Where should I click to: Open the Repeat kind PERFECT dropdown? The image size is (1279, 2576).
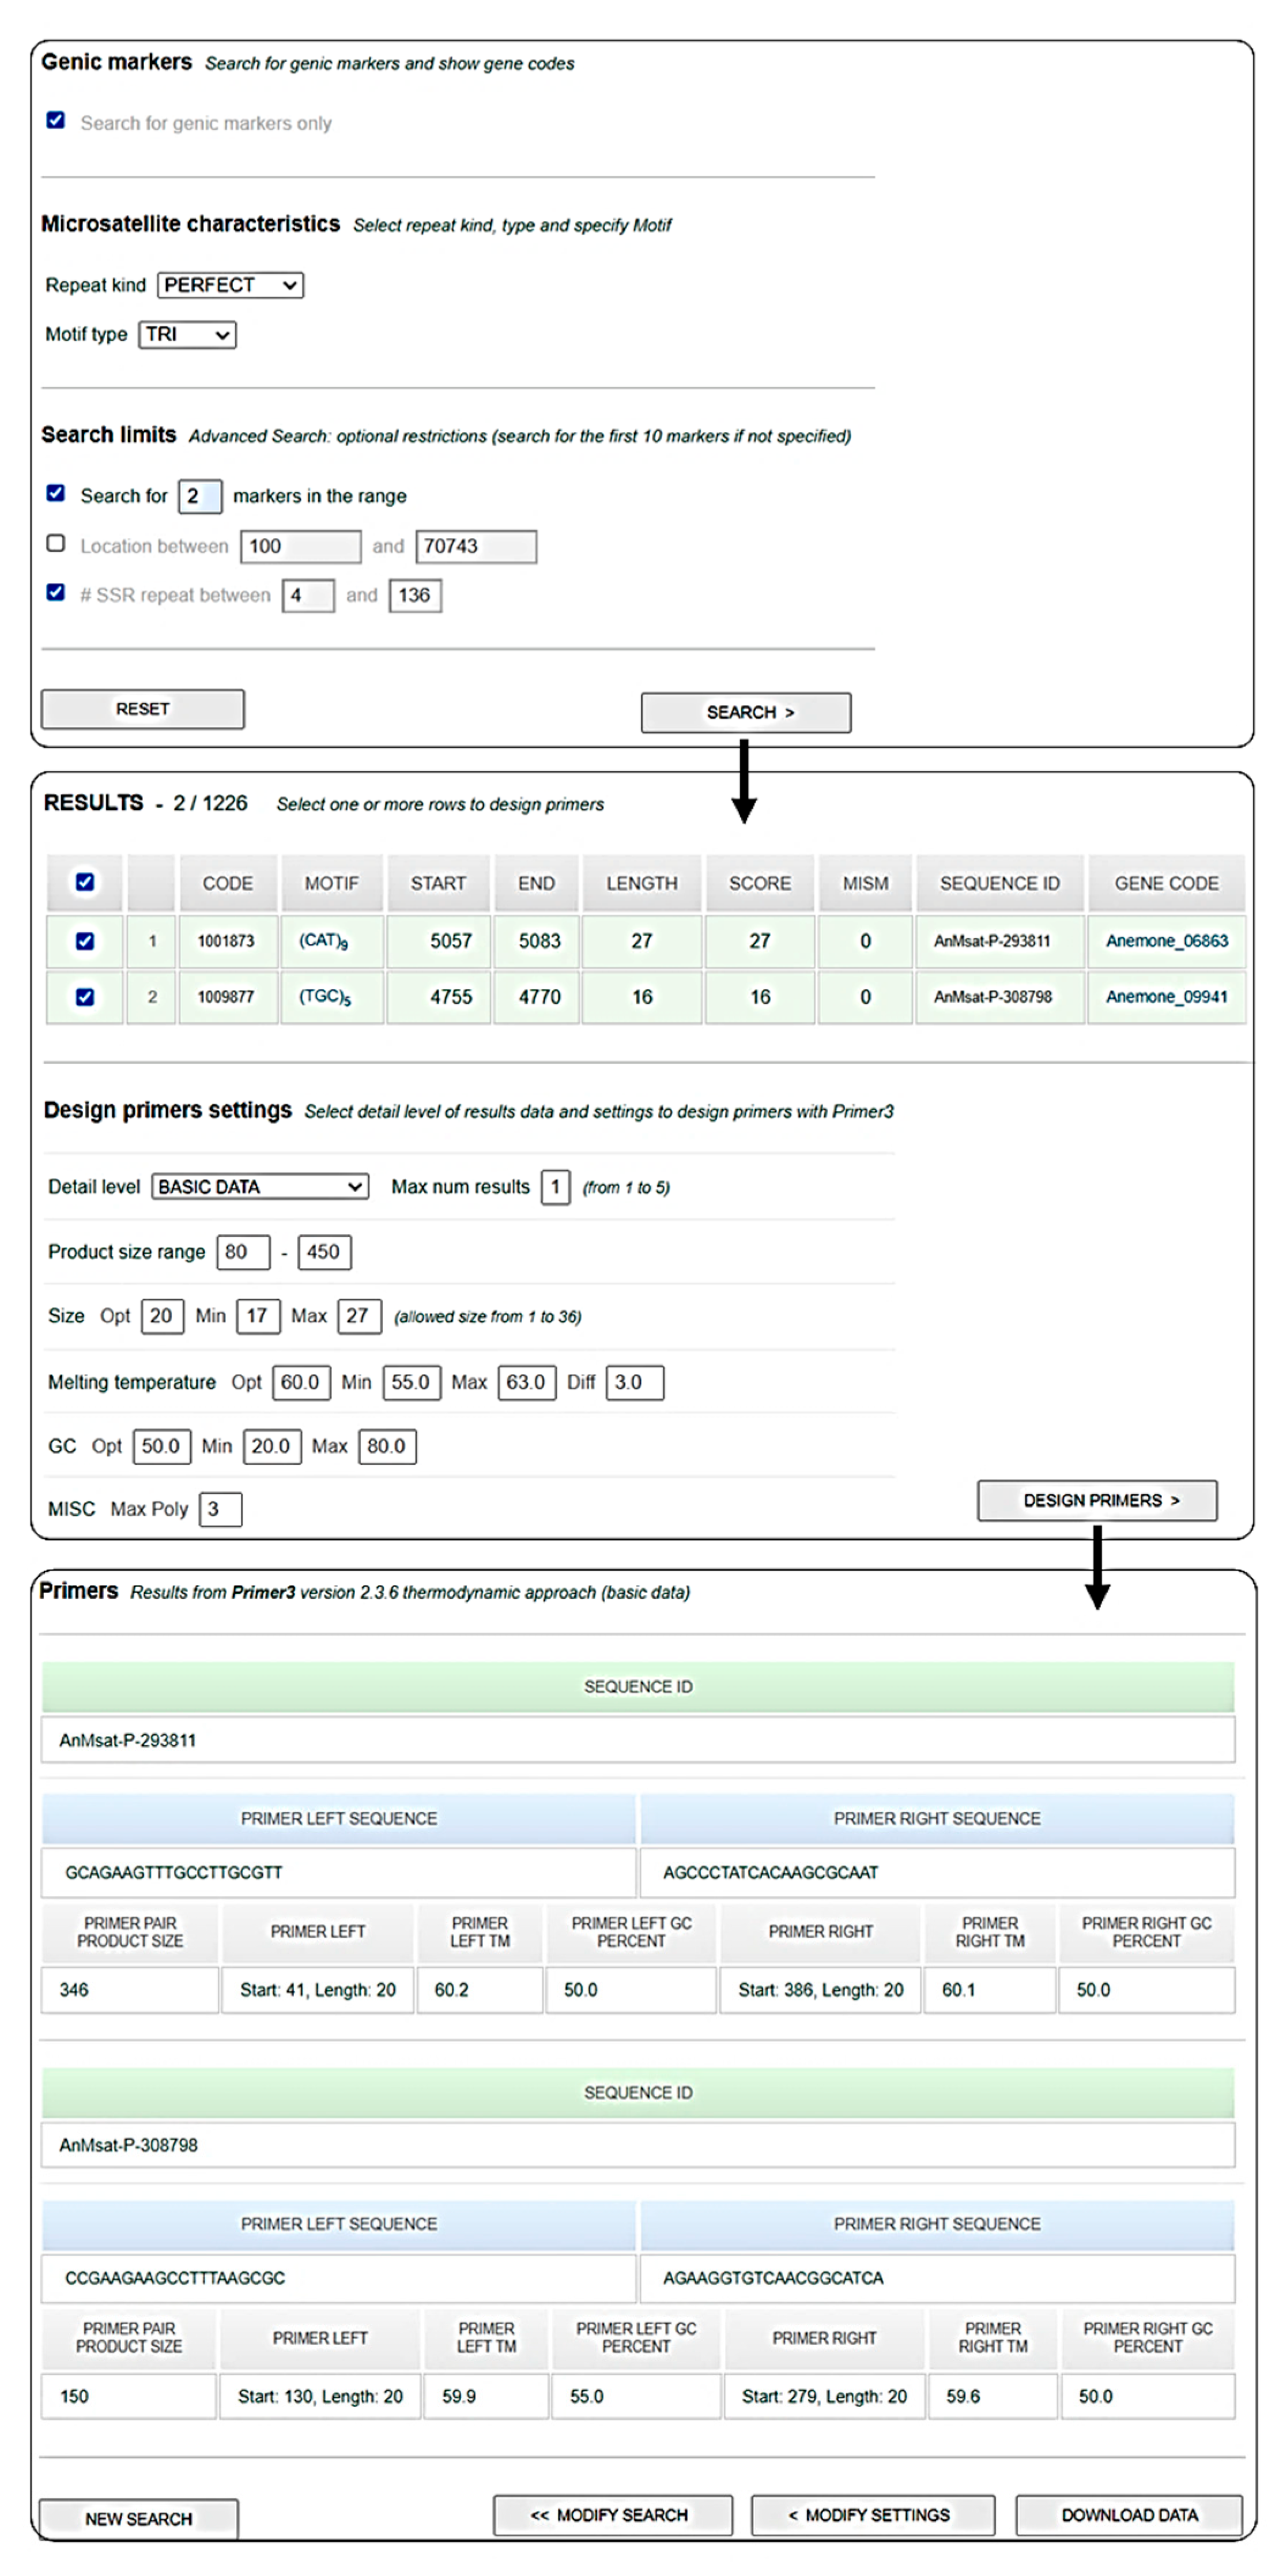click(x=230, y=285)
